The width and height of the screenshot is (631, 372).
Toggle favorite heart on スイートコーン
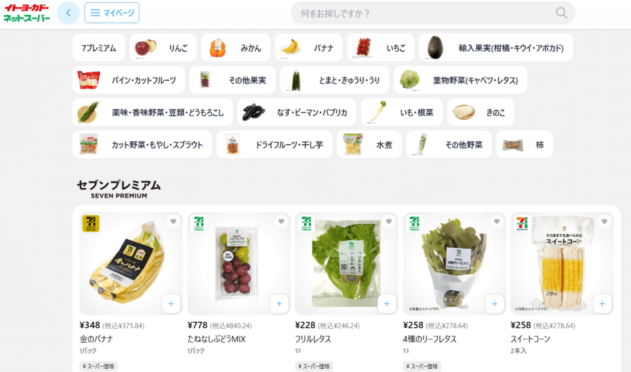click(604, 221)
